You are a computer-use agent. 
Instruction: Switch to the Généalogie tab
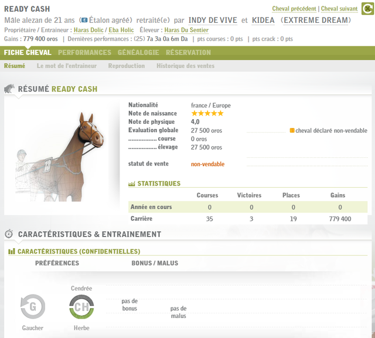tap(138, 52)
